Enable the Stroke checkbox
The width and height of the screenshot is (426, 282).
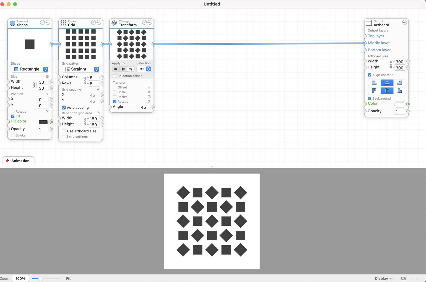13,135
